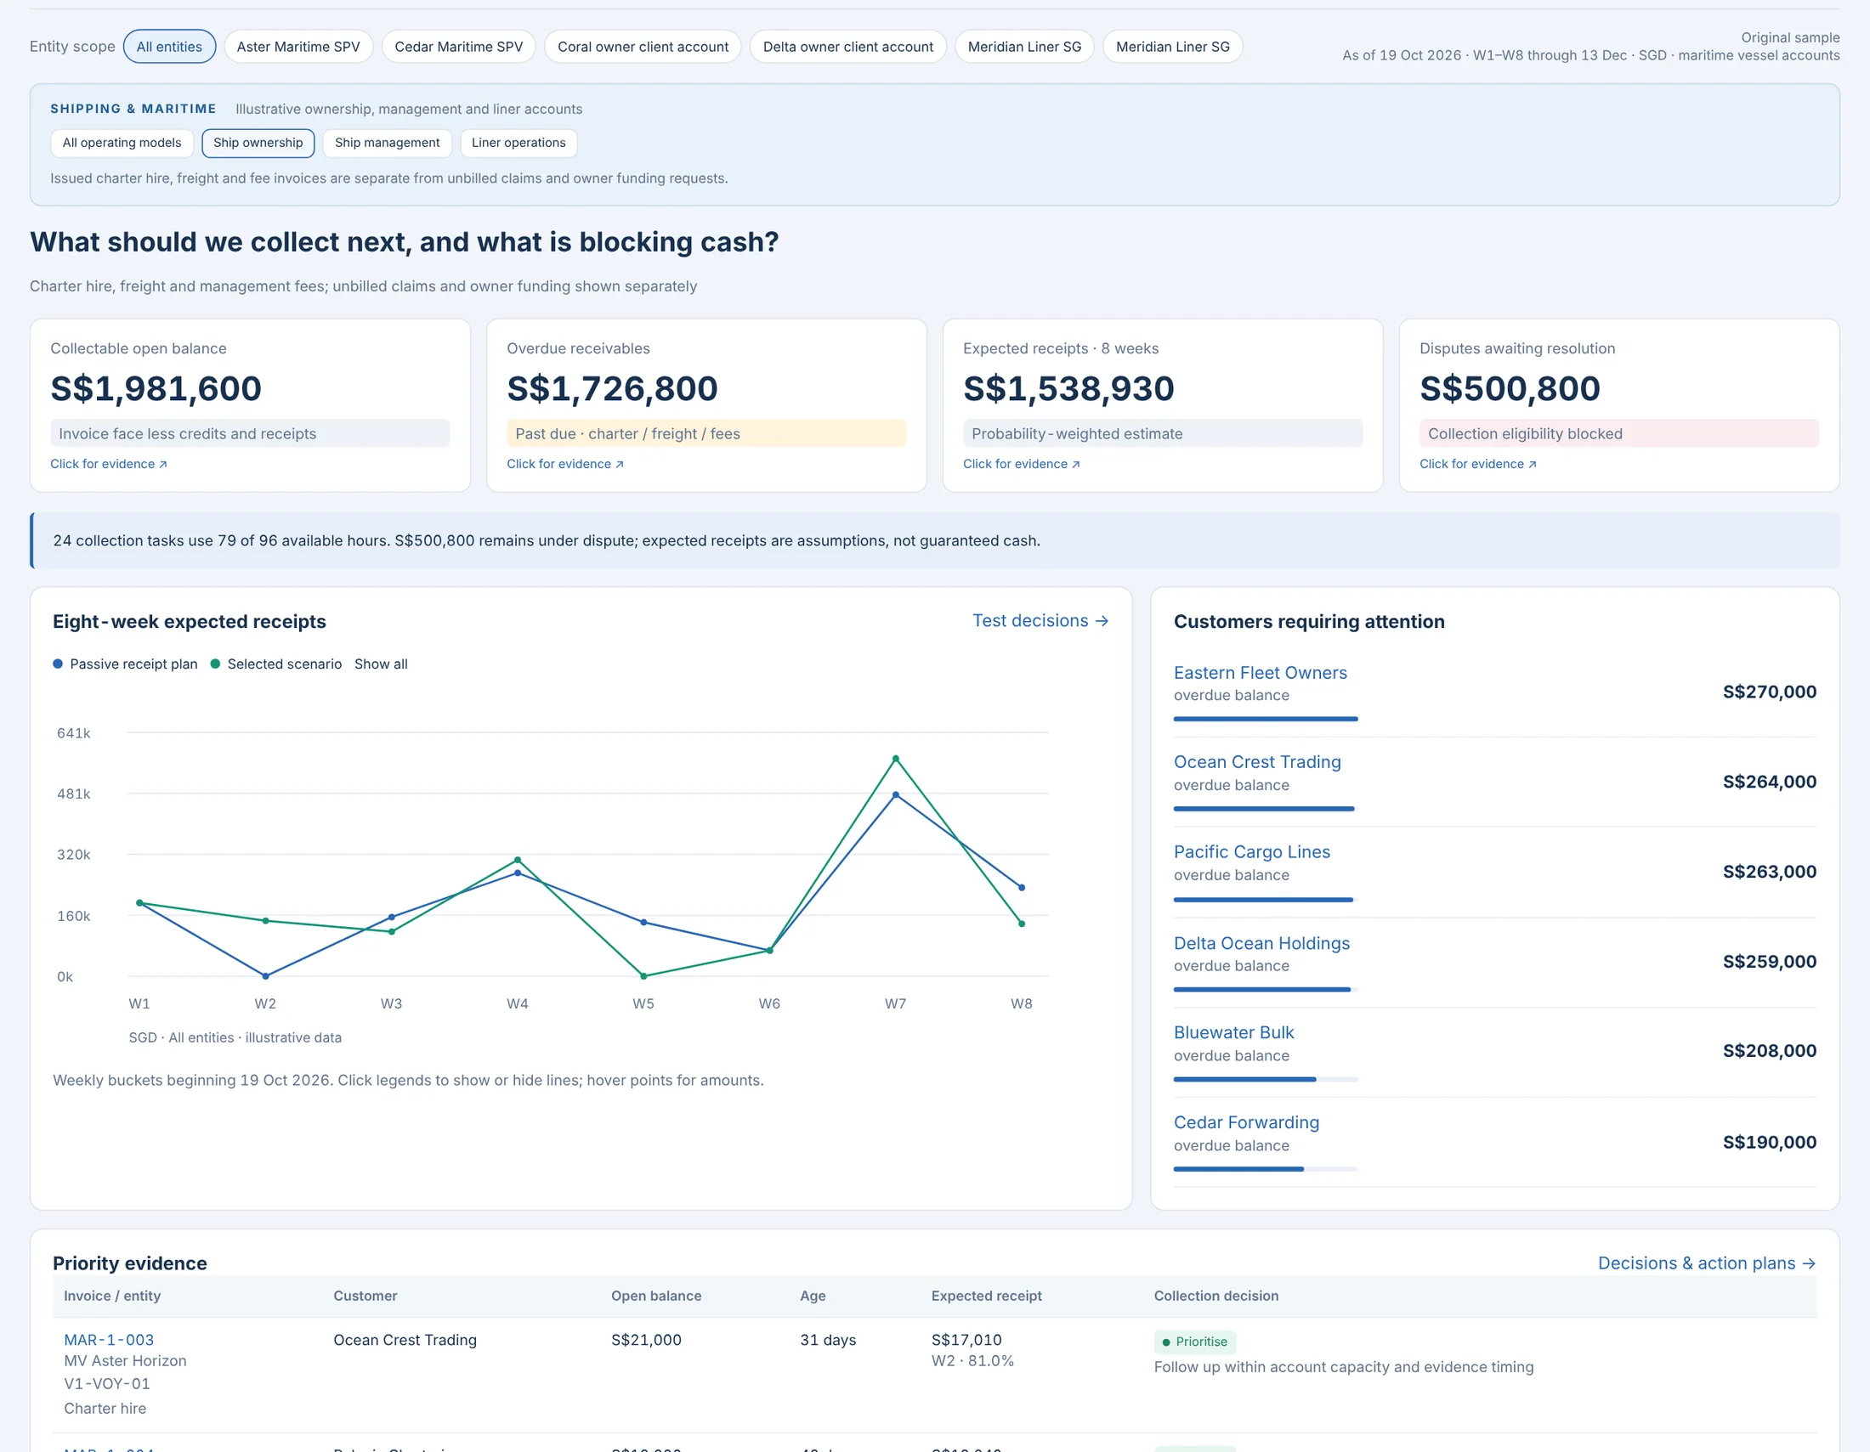Viewport: 1870px width, 1452px height.
Task: Open evidence for Expected receipts 8 weeks
Action: 1022,464
